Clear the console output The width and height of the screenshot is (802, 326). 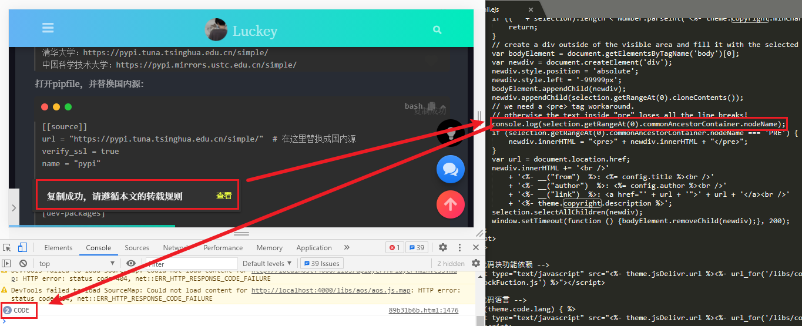23,264
